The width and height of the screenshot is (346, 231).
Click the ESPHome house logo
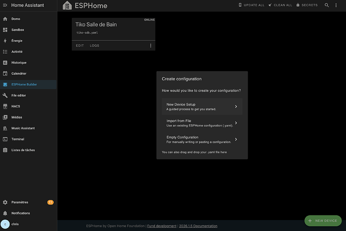[67, 6]
